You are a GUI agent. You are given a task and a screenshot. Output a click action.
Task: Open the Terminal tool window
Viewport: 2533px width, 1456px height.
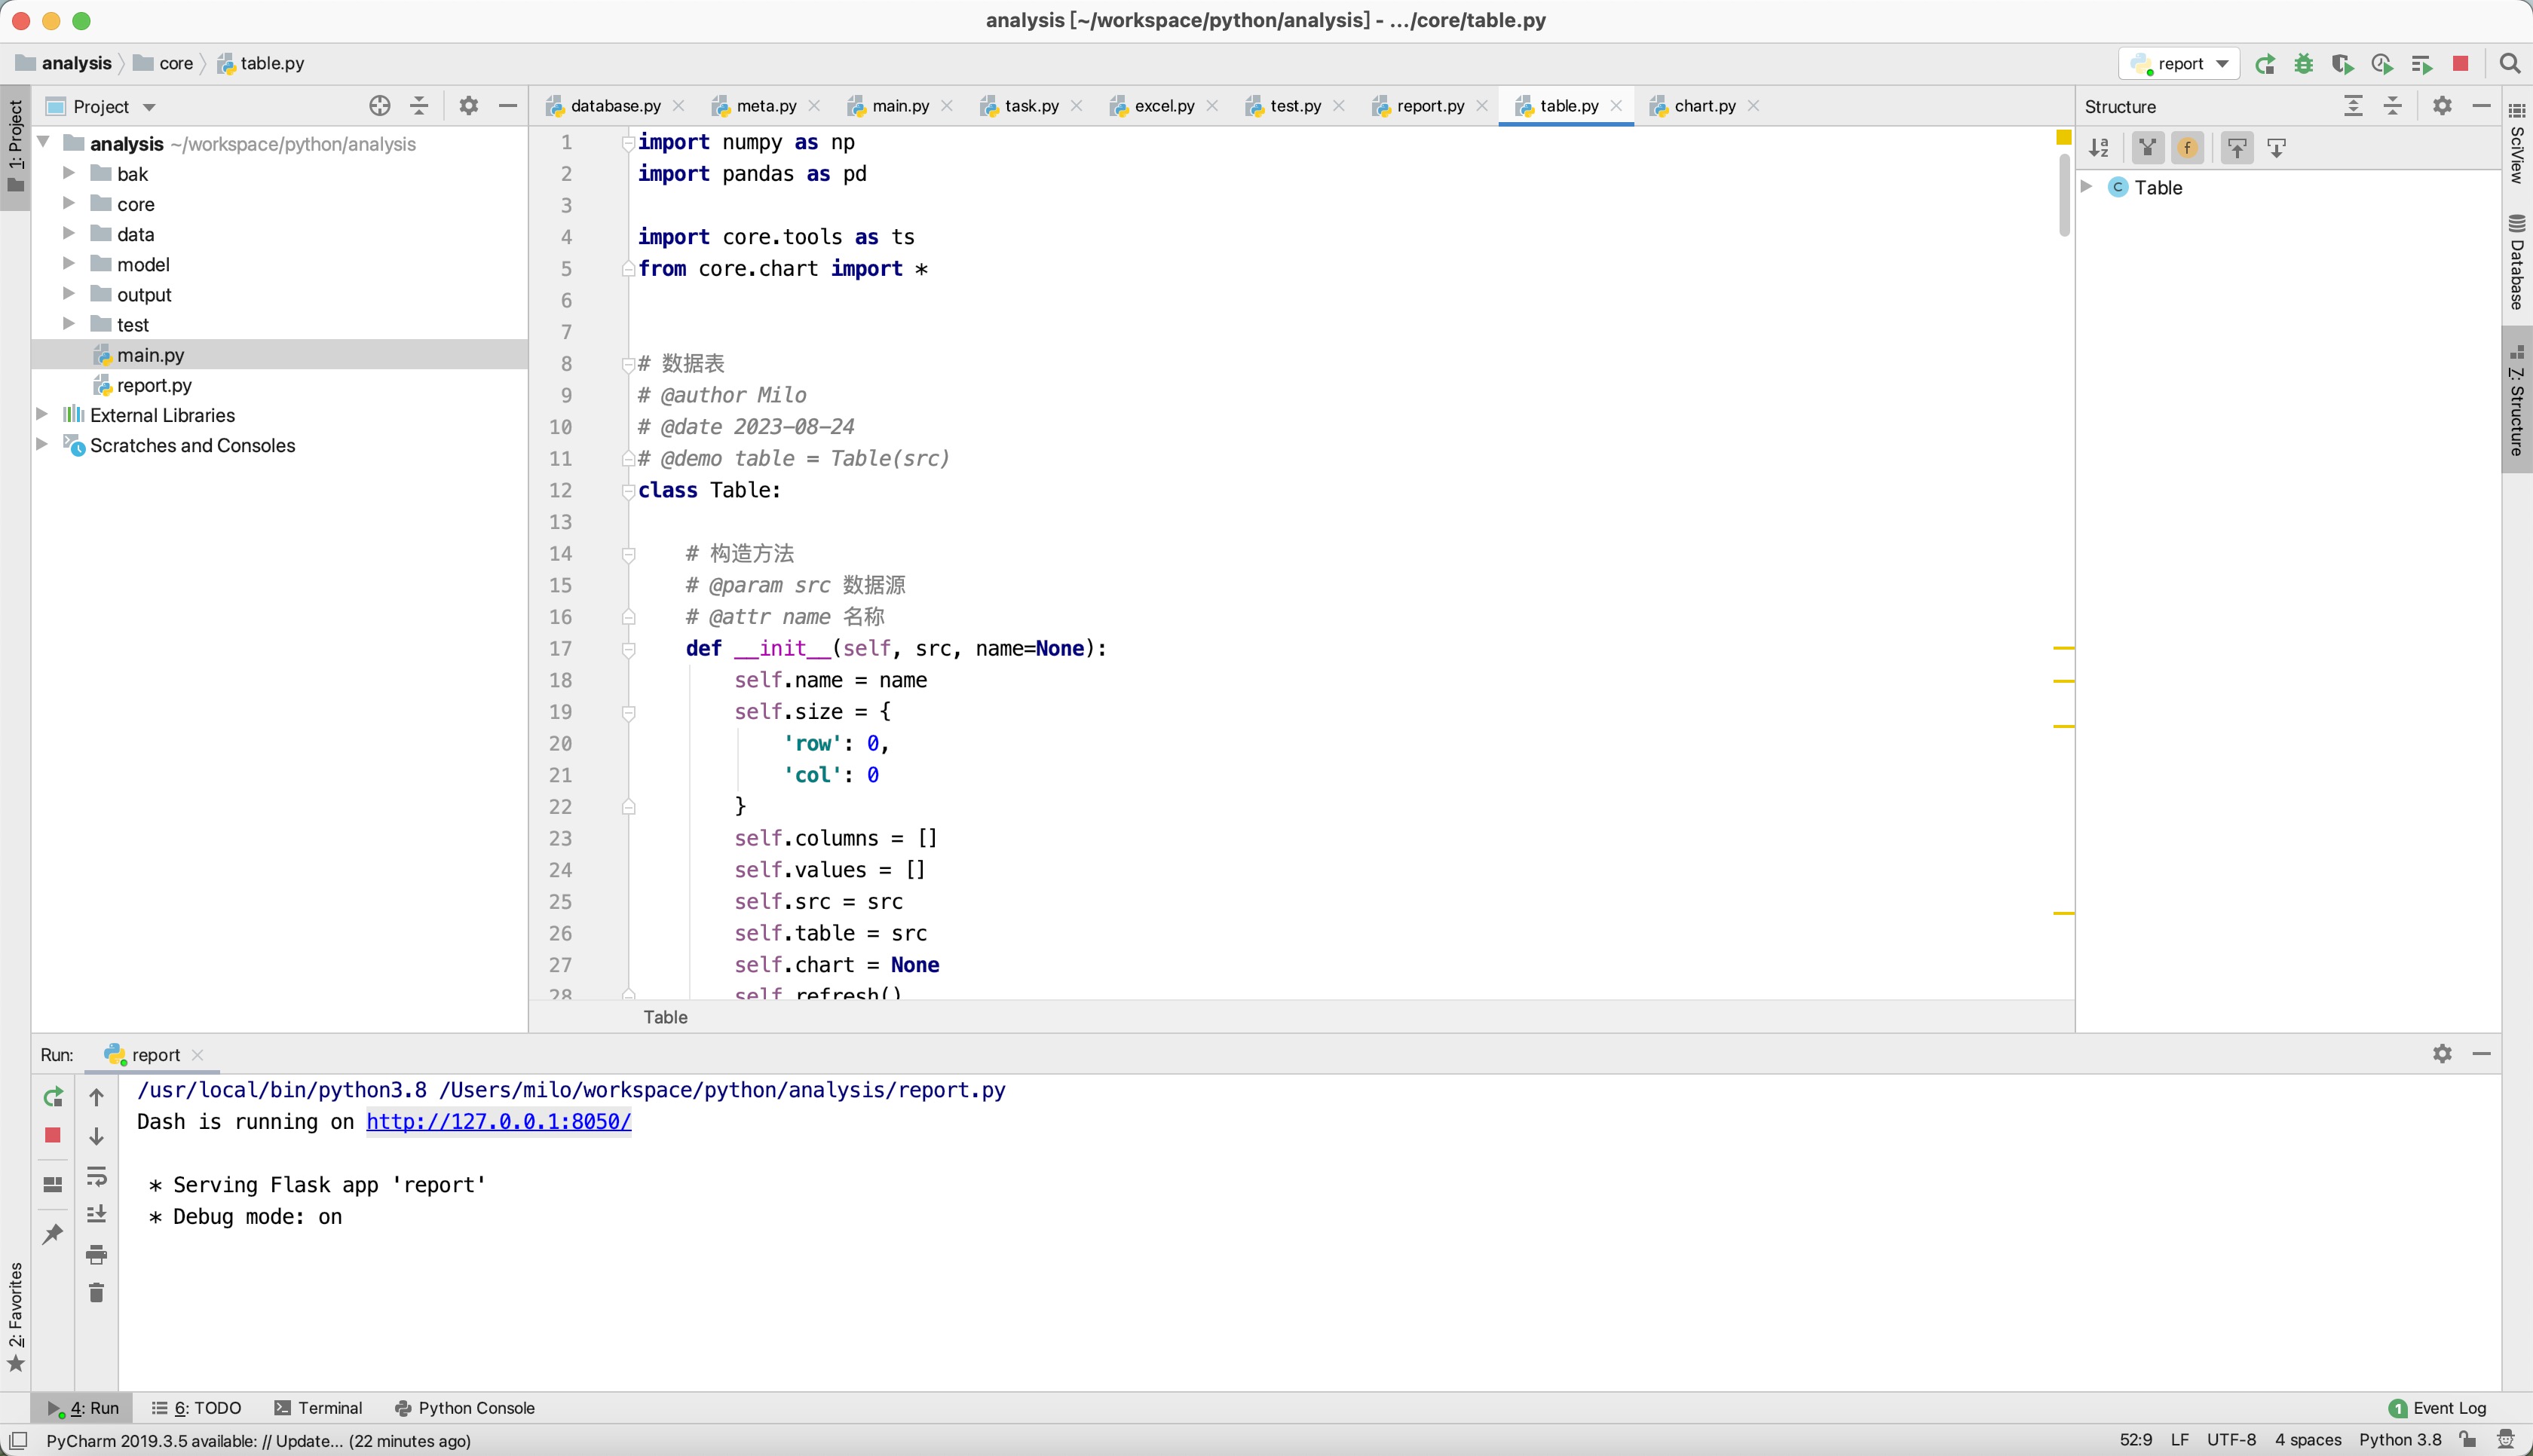coord(319,1407)
